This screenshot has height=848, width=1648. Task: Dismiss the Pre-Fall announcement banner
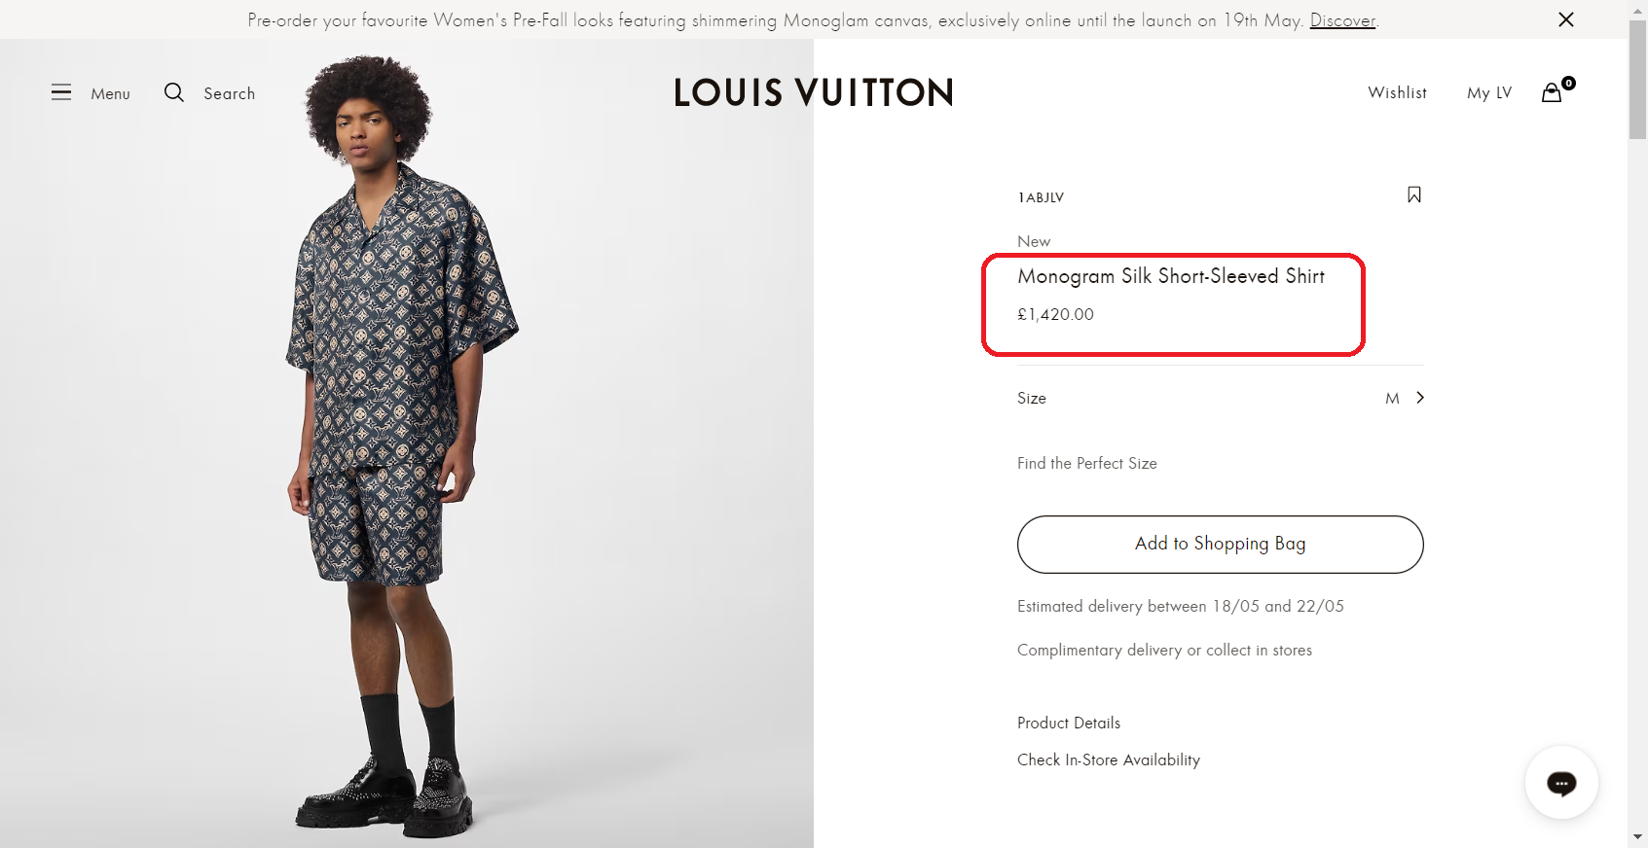pyautogui.click(x=1566, y=19)
